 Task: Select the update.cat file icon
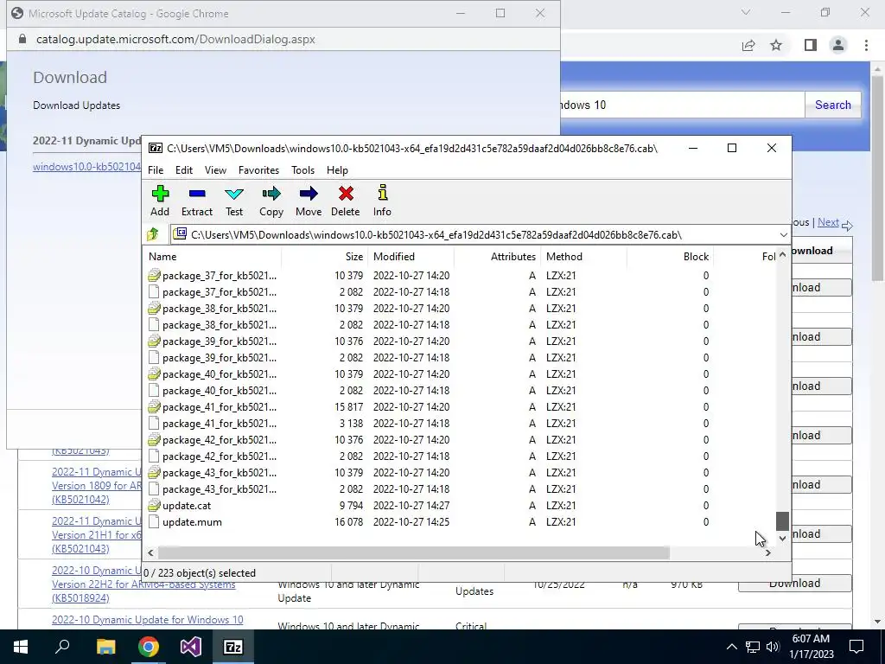tap(154, 505)
